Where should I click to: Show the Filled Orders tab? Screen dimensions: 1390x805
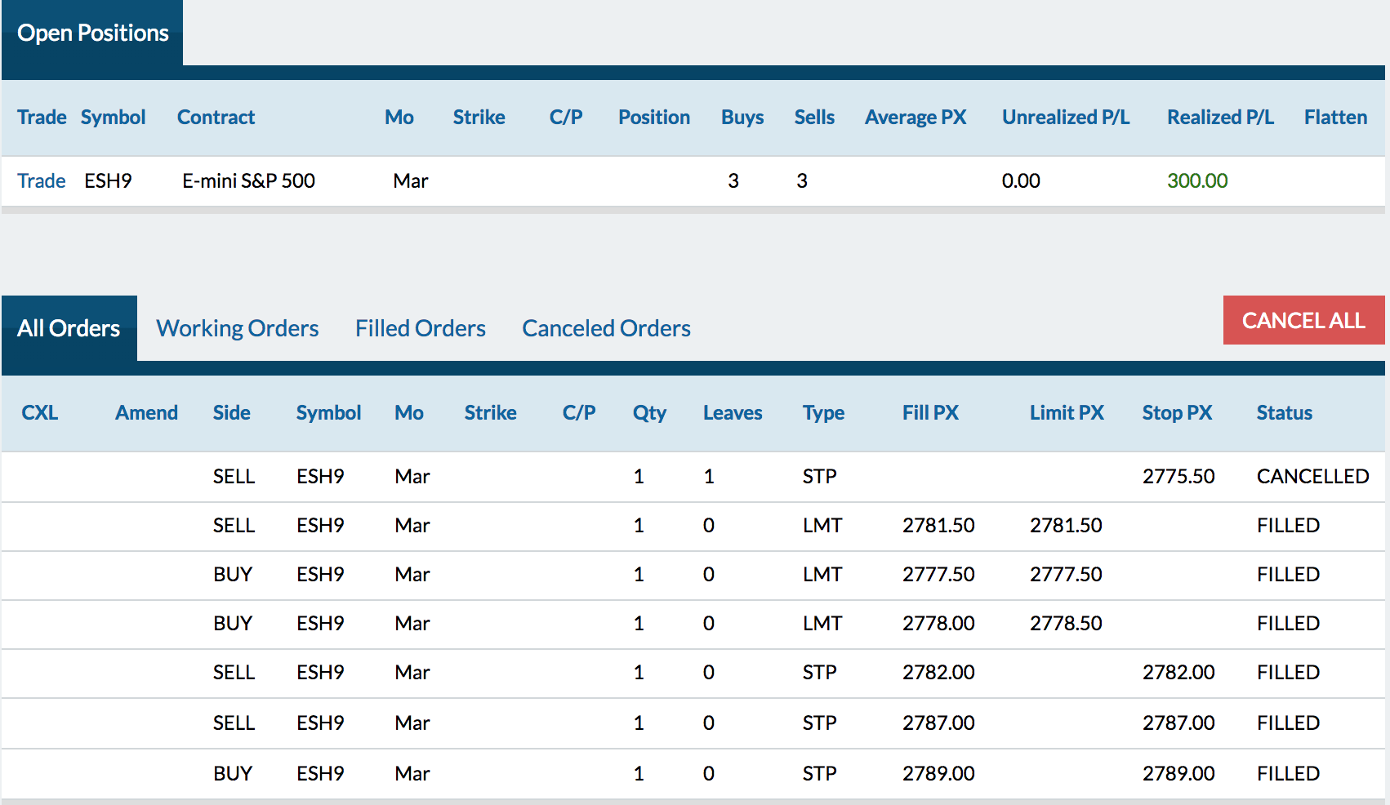pyautogui.click(x=421, y=328)
